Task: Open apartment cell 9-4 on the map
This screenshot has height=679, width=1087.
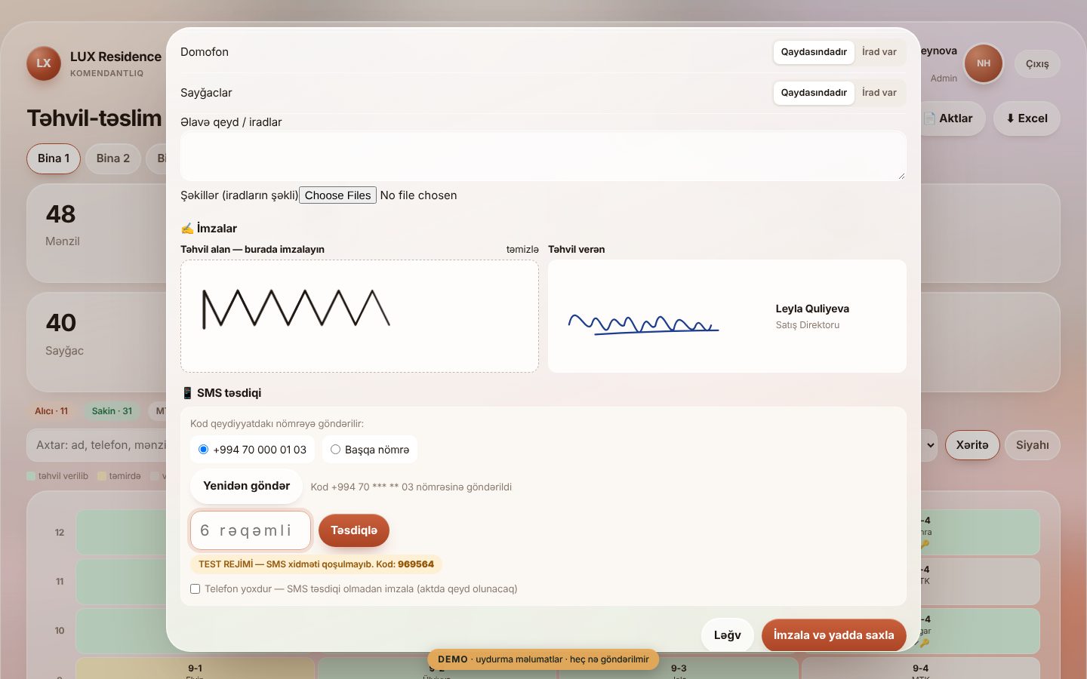Action: pos(921,668)
